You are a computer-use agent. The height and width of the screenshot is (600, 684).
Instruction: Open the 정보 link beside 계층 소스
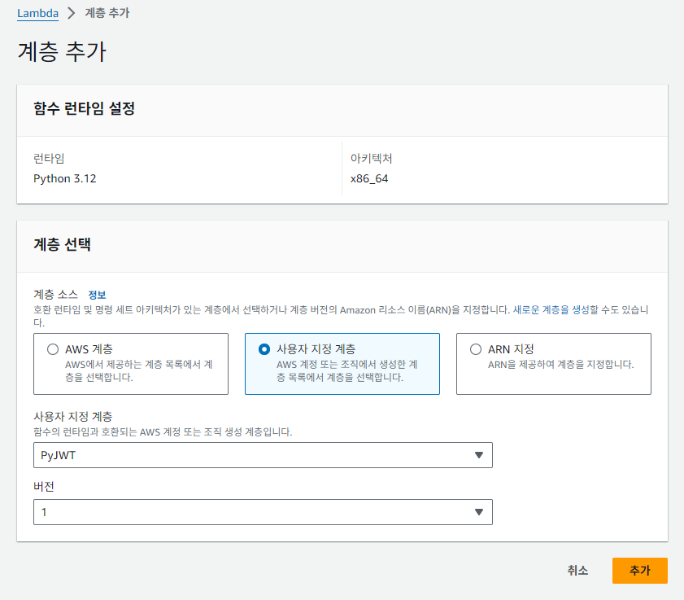click(97, 295)
